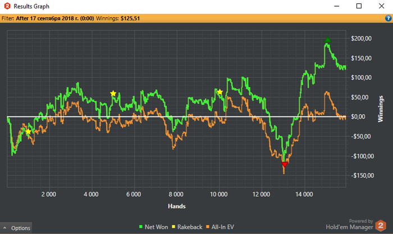Viewport: 393px width, 234px height.
Task: Click the vertical Winnings axis title
Action: click(381, 109)
